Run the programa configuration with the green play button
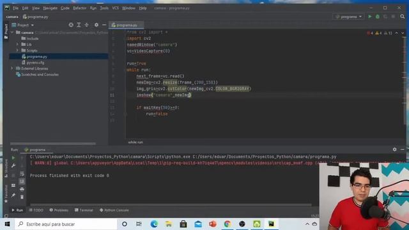 click(x=369, y=17)
